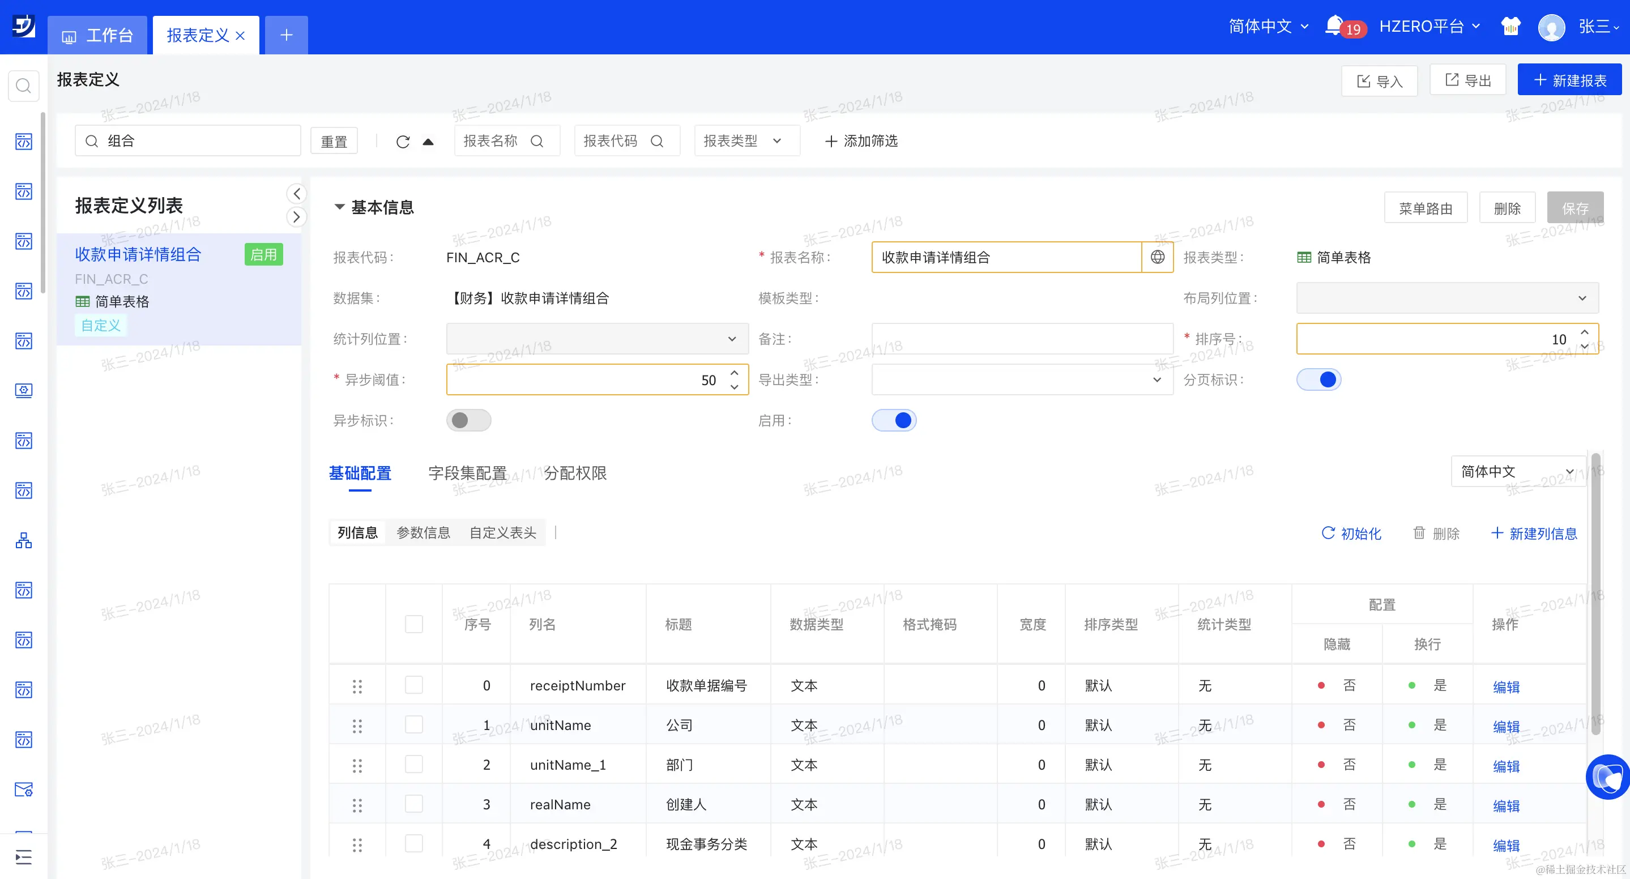Viewport: 1630px width, 879px height.
Task: Increase 异步阈值 with the up stepper
Action: [x=734, y=373]
